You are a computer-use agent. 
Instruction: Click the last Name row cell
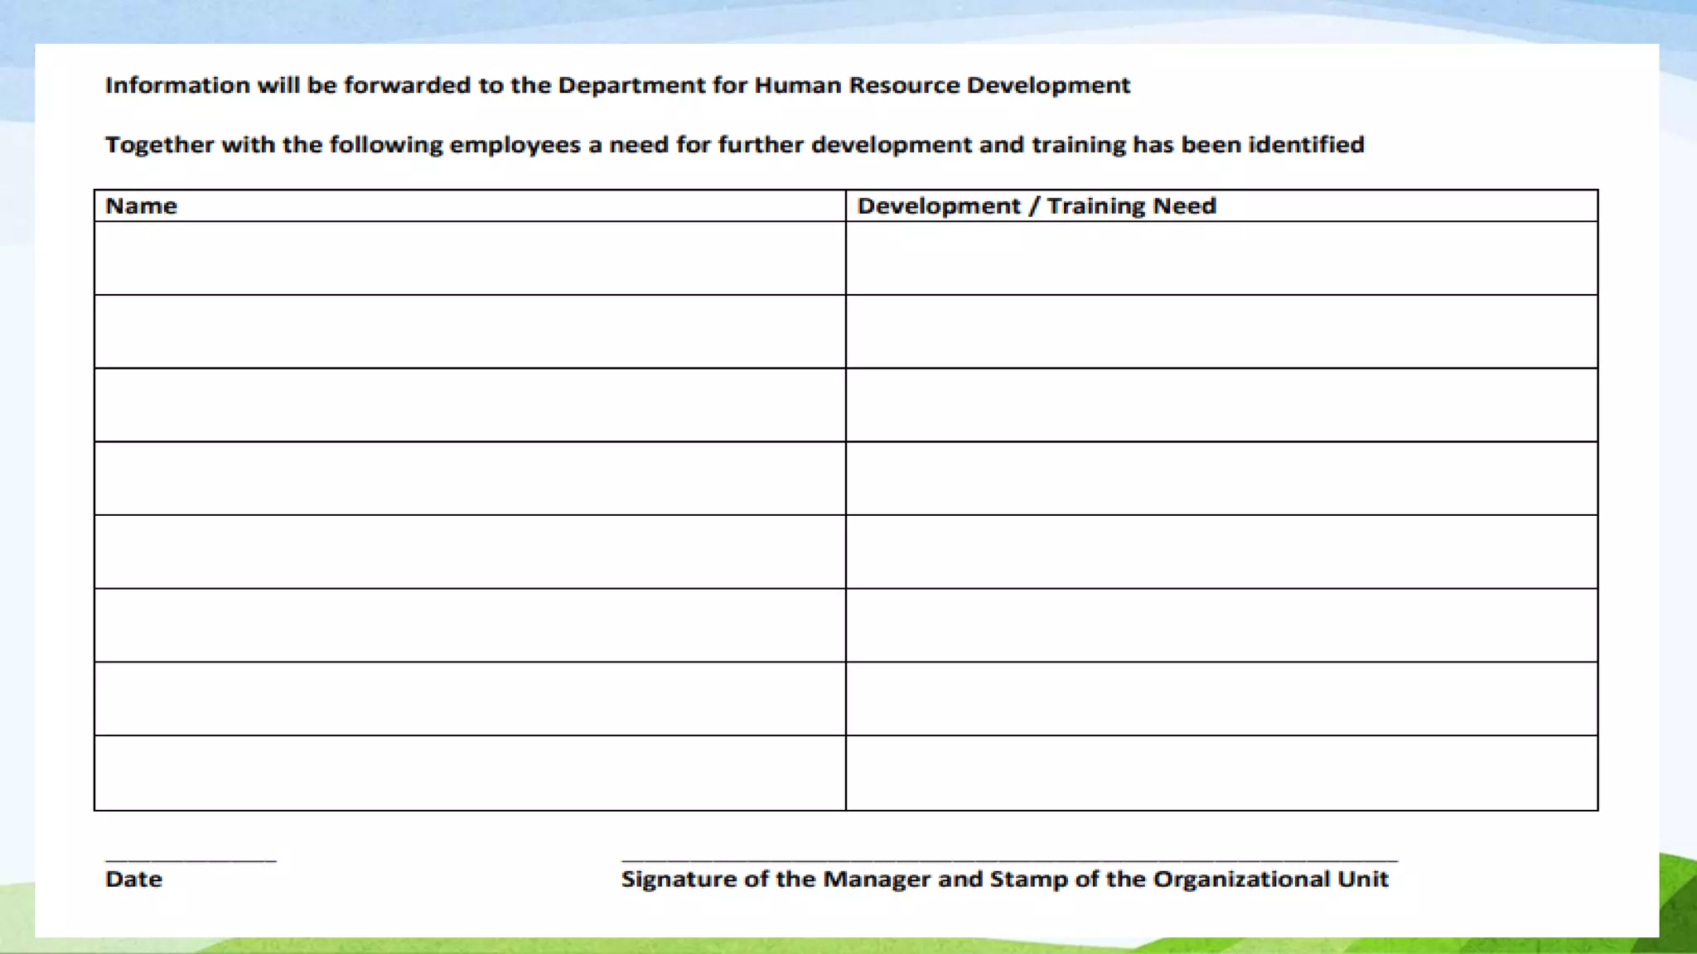click(x=470, y=773)
